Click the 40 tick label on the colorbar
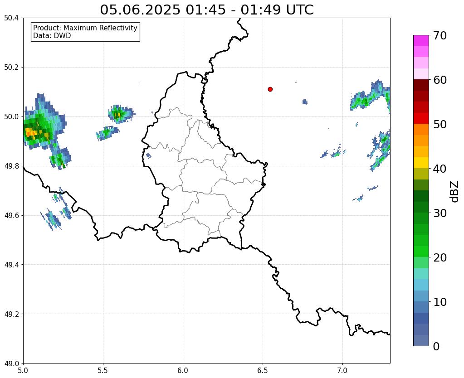 [x=440, y=169]
